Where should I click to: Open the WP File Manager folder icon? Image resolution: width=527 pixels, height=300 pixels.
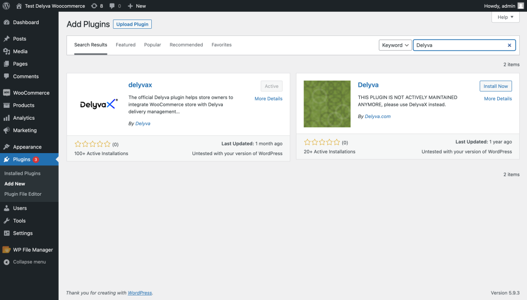coord(6,250)
